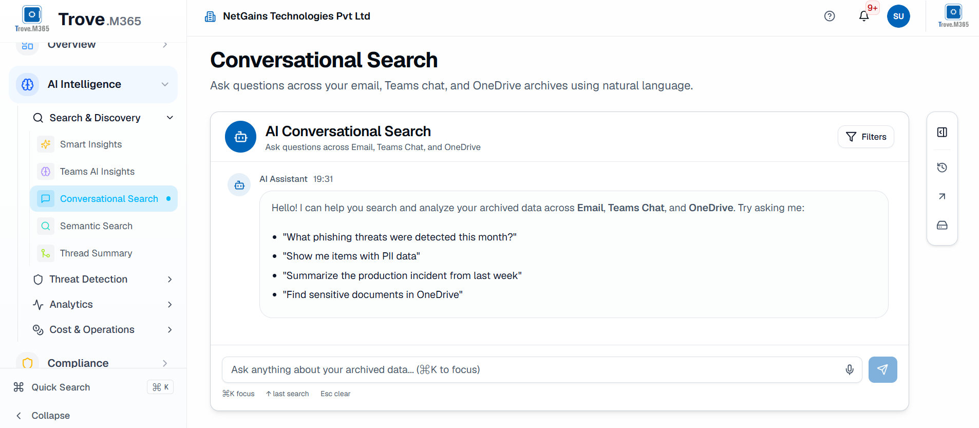Expand the Analytics chevron
979x428 pixels.
tap(170, 305)
